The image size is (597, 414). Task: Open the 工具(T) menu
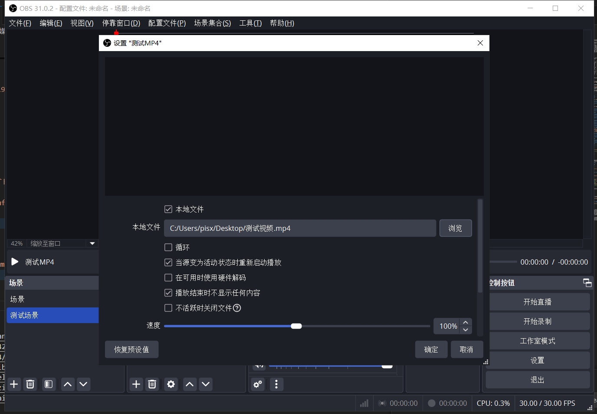pos(250,23)
